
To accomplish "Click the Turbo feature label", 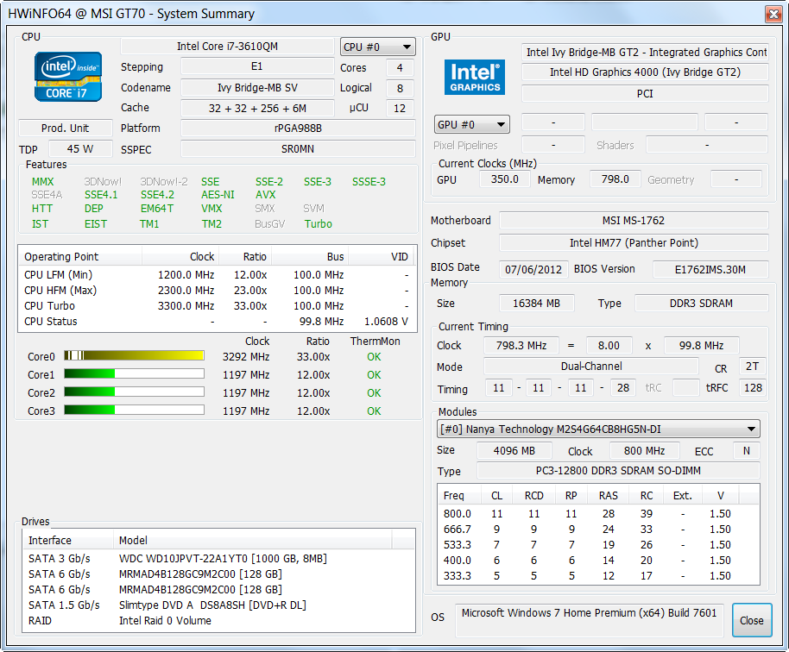I will pyautogui.click(x=319, y=223).
